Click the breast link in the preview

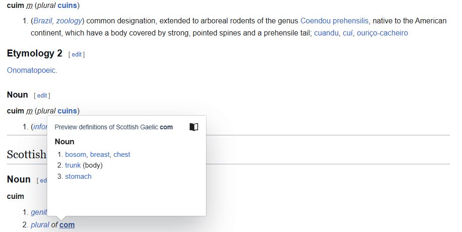(x=100, y=155)
